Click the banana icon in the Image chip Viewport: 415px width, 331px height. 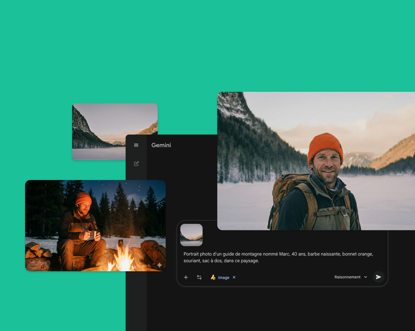tap(213, 277)
